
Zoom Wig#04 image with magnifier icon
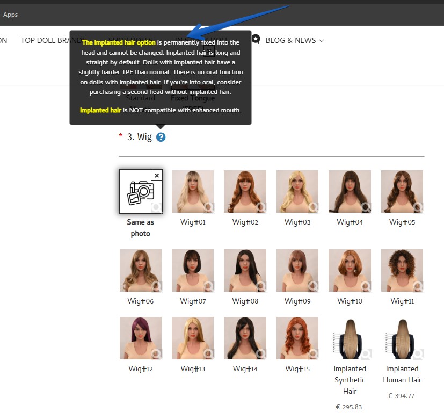pos(366,208)
